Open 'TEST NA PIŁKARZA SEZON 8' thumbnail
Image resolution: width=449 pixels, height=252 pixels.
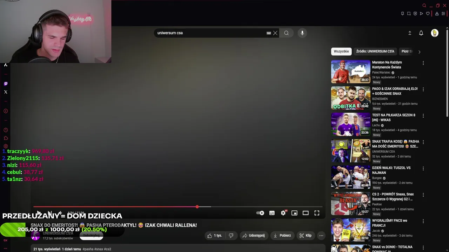350,124
